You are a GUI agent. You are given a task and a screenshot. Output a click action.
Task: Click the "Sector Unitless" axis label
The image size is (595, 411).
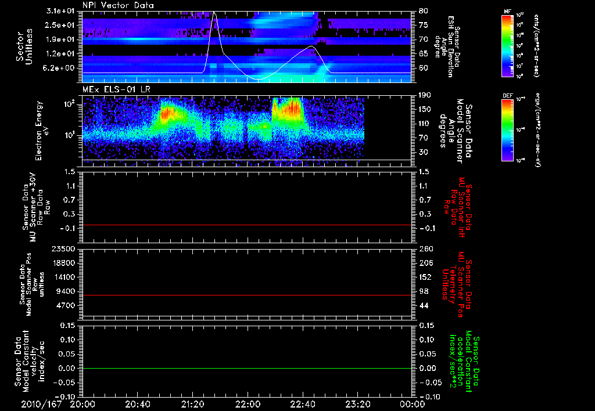tap(24, 46)
